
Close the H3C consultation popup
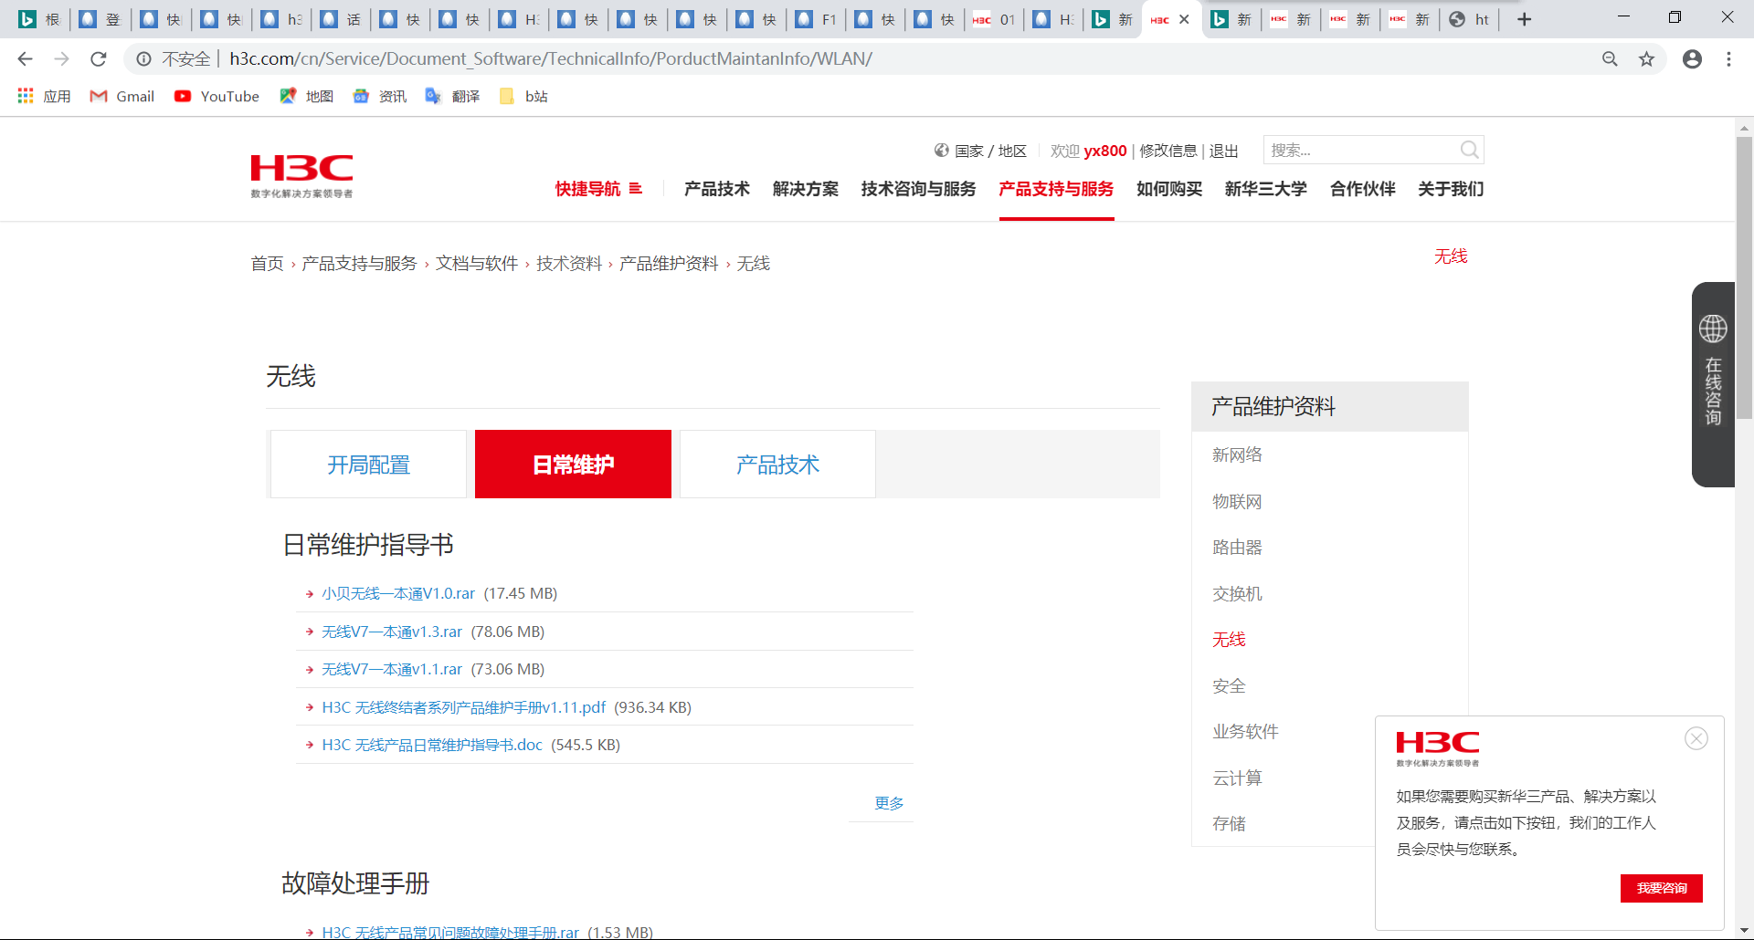(1696, 738)
